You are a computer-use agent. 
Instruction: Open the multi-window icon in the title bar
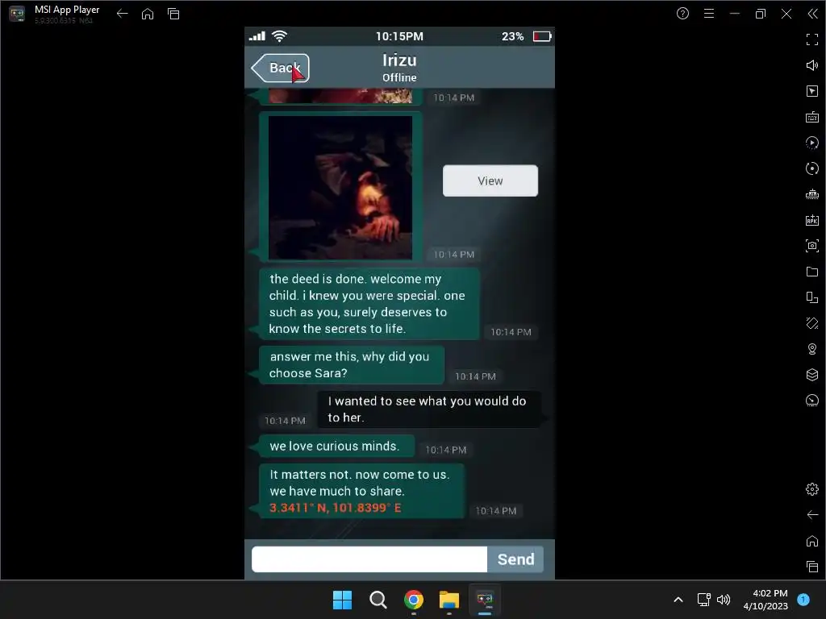tap(173, 14)
